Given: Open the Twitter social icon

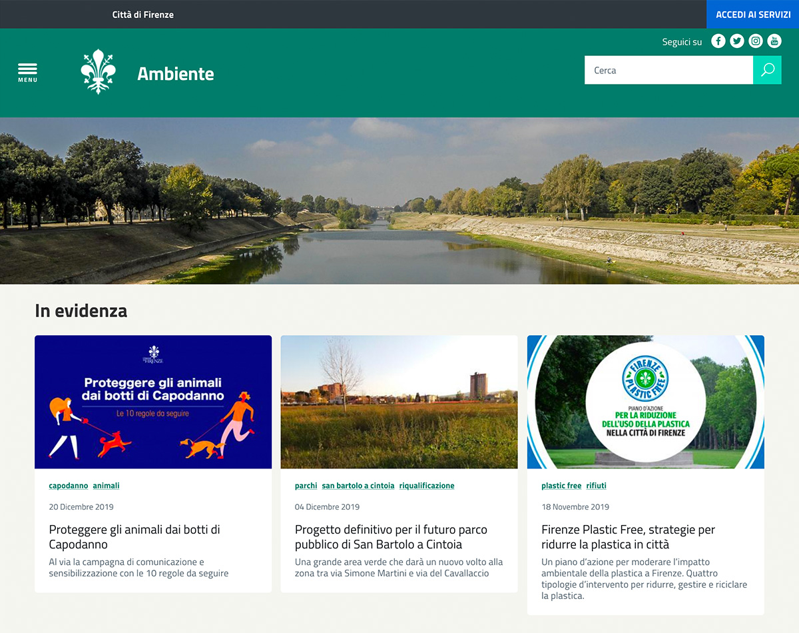Looking at the screenshot, I should click(736, 41).
